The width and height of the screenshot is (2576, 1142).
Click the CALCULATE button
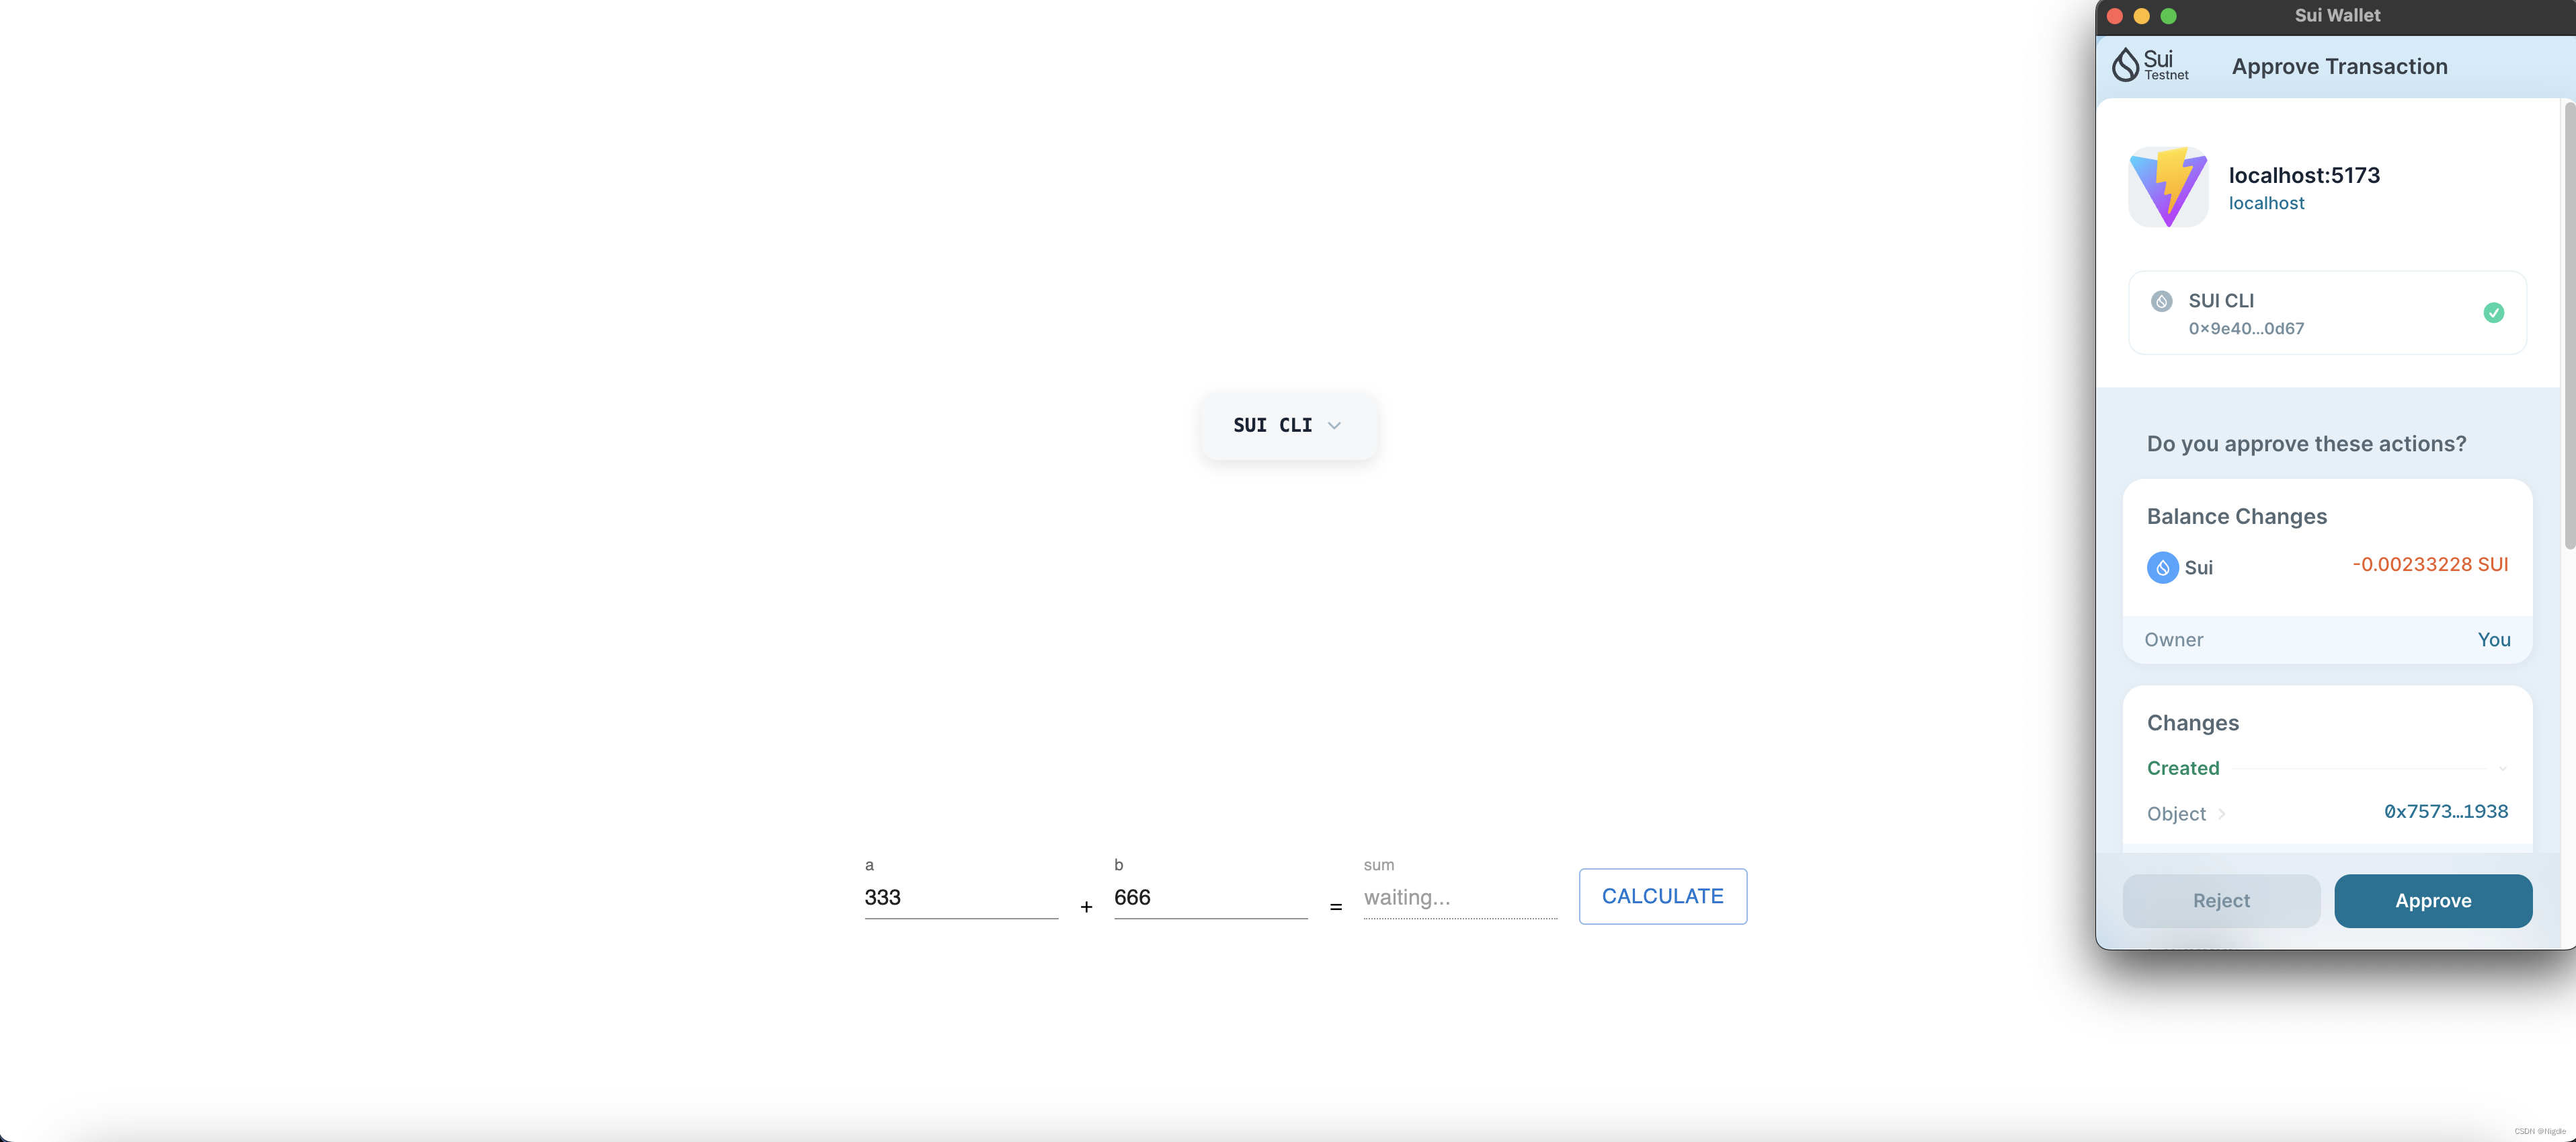pyautogui.click(x=1662, y=896)
